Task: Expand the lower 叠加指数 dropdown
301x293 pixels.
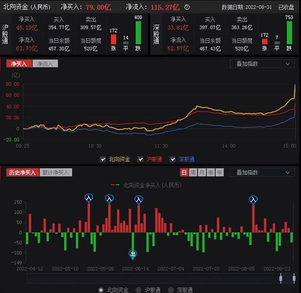Action: [x=262, y=173]
